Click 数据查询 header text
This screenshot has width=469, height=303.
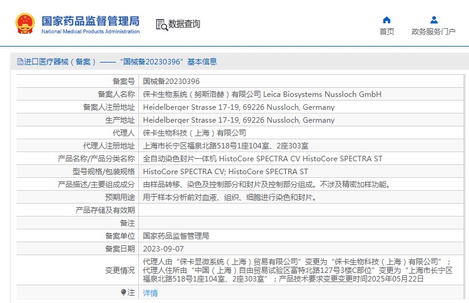coord(184,24)
